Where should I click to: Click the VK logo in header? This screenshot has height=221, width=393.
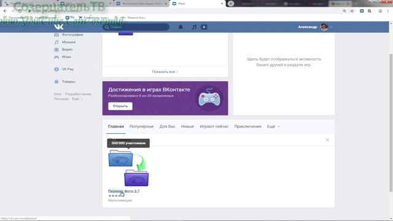(59, 27)
